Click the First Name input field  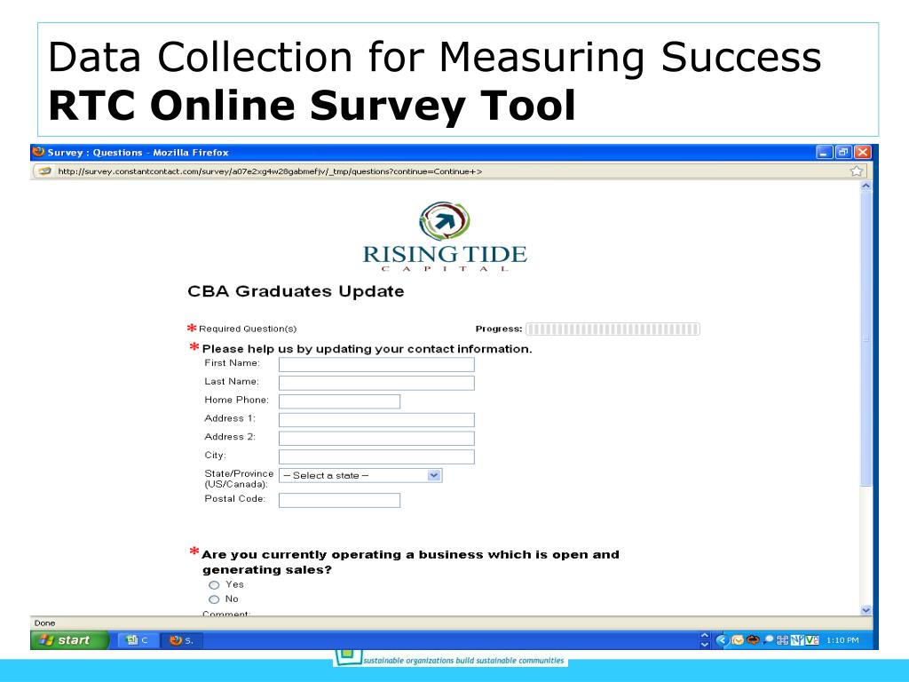[x=376, y=364]
